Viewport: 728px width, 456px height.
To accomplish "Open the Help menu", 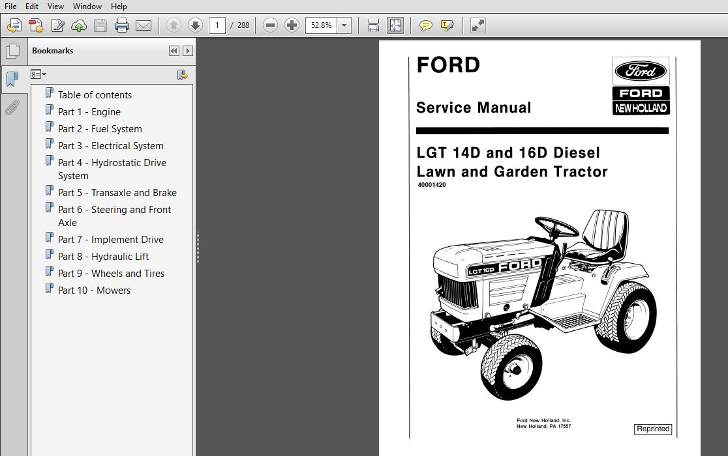I will tap(119, 7).
